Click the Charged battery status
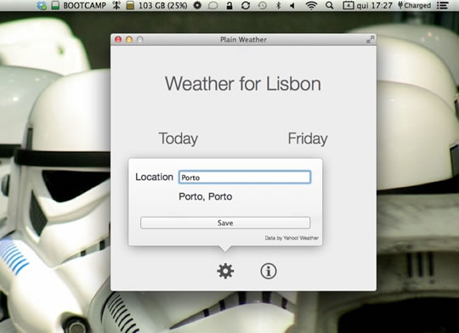This screenshot has width=459, height=333. (415, 5)
